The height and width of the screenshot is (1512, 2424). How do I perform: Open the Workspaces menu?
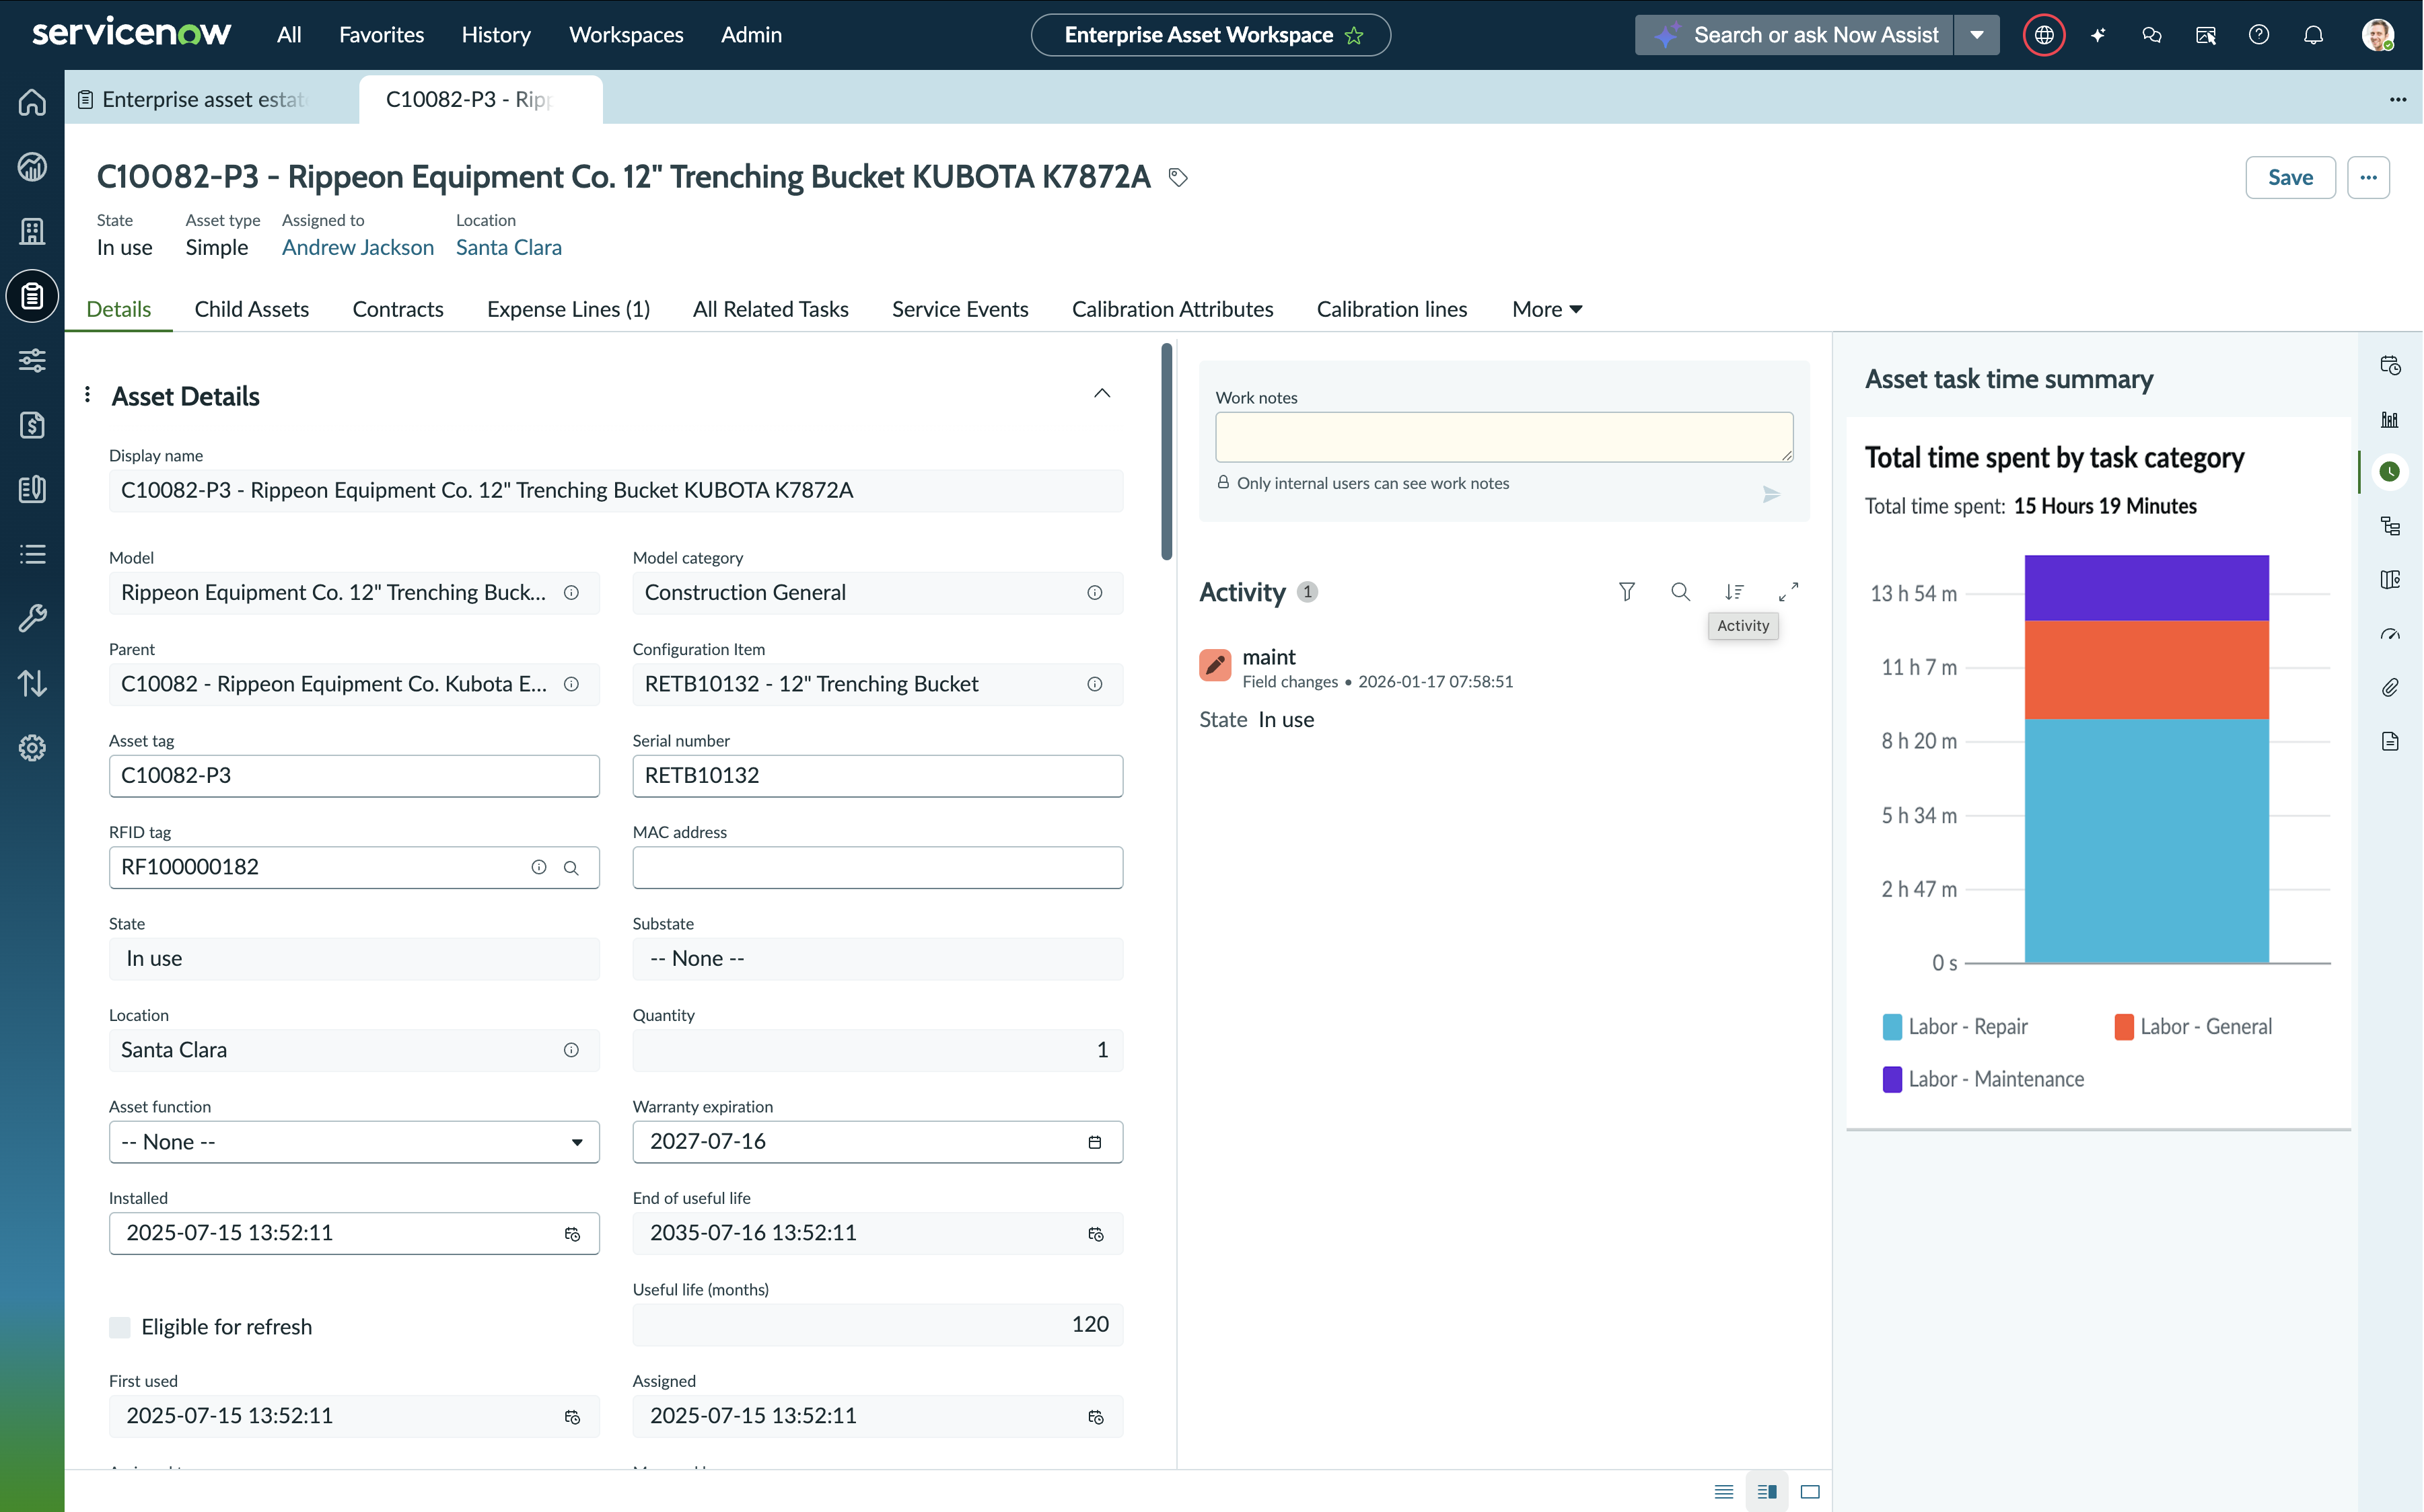pos(627,35)
